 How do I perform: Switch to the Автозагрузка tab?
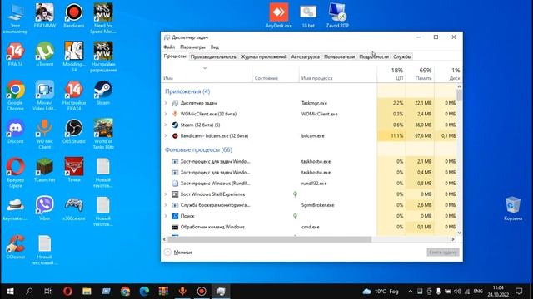306,56
